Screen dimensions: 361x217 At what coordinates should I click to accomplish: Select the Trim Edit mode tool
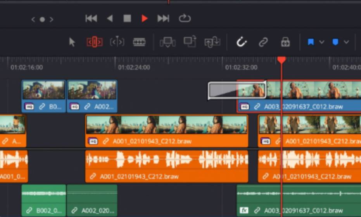pos(94,42)
